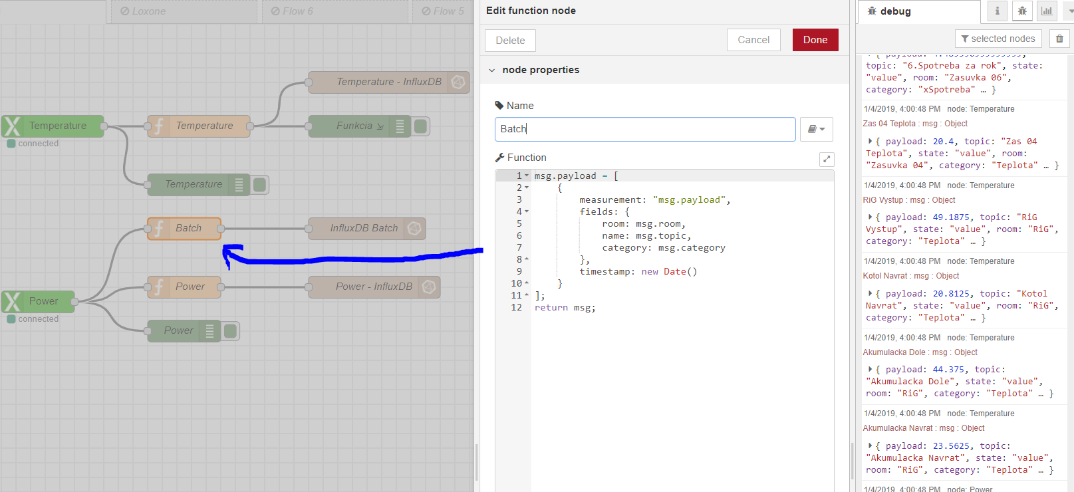Click the bug icon sidebar tab
This screenshot has height=492, width=1074.
click(x=1022, y=11)
